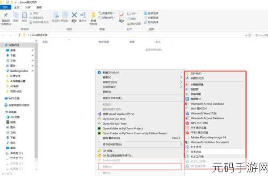
Task: Click the Paste icon in the ribbon
Action: point(24,15)
